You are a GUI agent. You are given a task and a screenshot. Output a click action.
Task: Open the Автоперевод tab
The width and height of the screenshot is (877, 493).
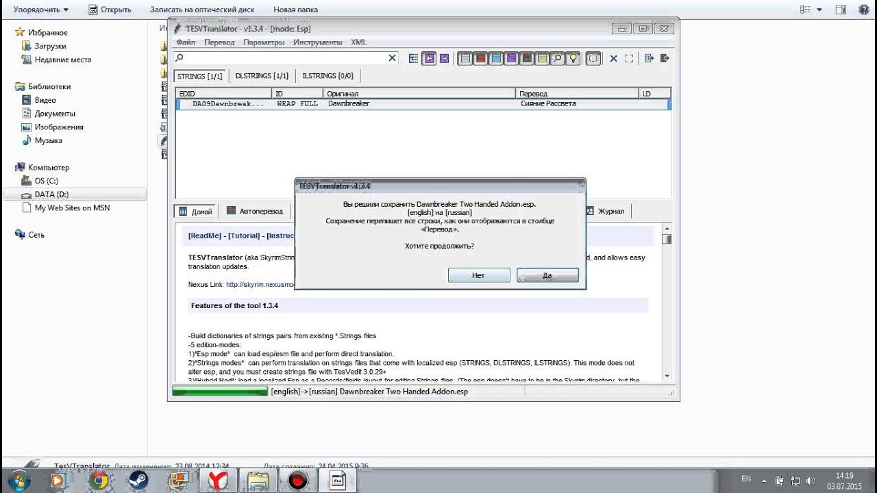tap(255, 212)
